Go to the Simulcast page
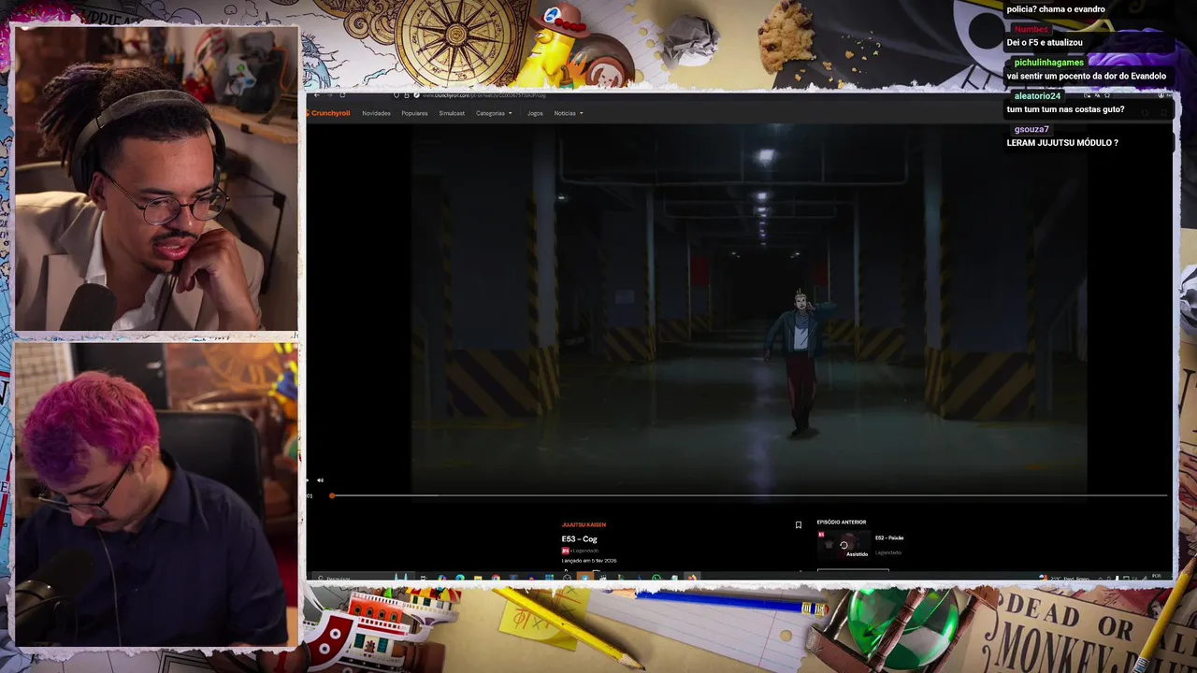 pos(452,113)
